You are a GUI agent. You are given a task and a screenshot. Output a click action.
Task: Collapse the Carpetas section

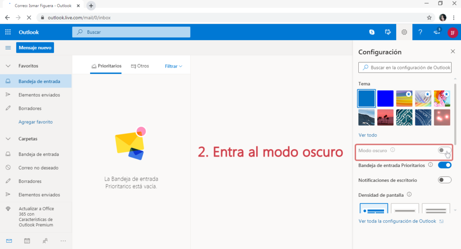(x=8, y=139)
